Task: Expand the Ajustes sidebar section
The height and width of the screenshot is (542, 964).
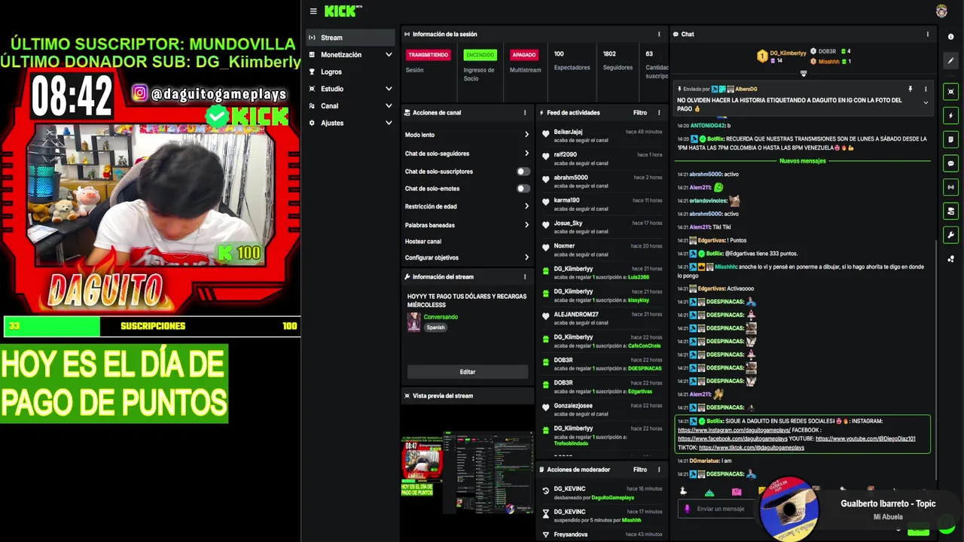Action: 389,123
